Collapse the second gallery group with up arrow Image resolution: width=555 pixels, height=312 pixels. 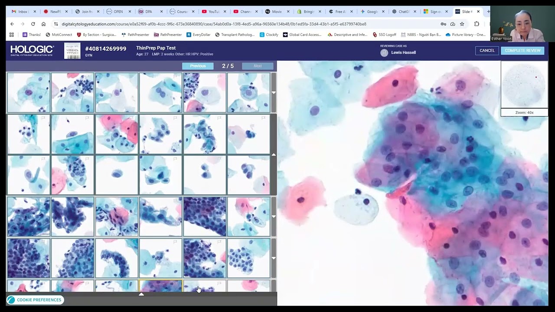coord(274,155)
